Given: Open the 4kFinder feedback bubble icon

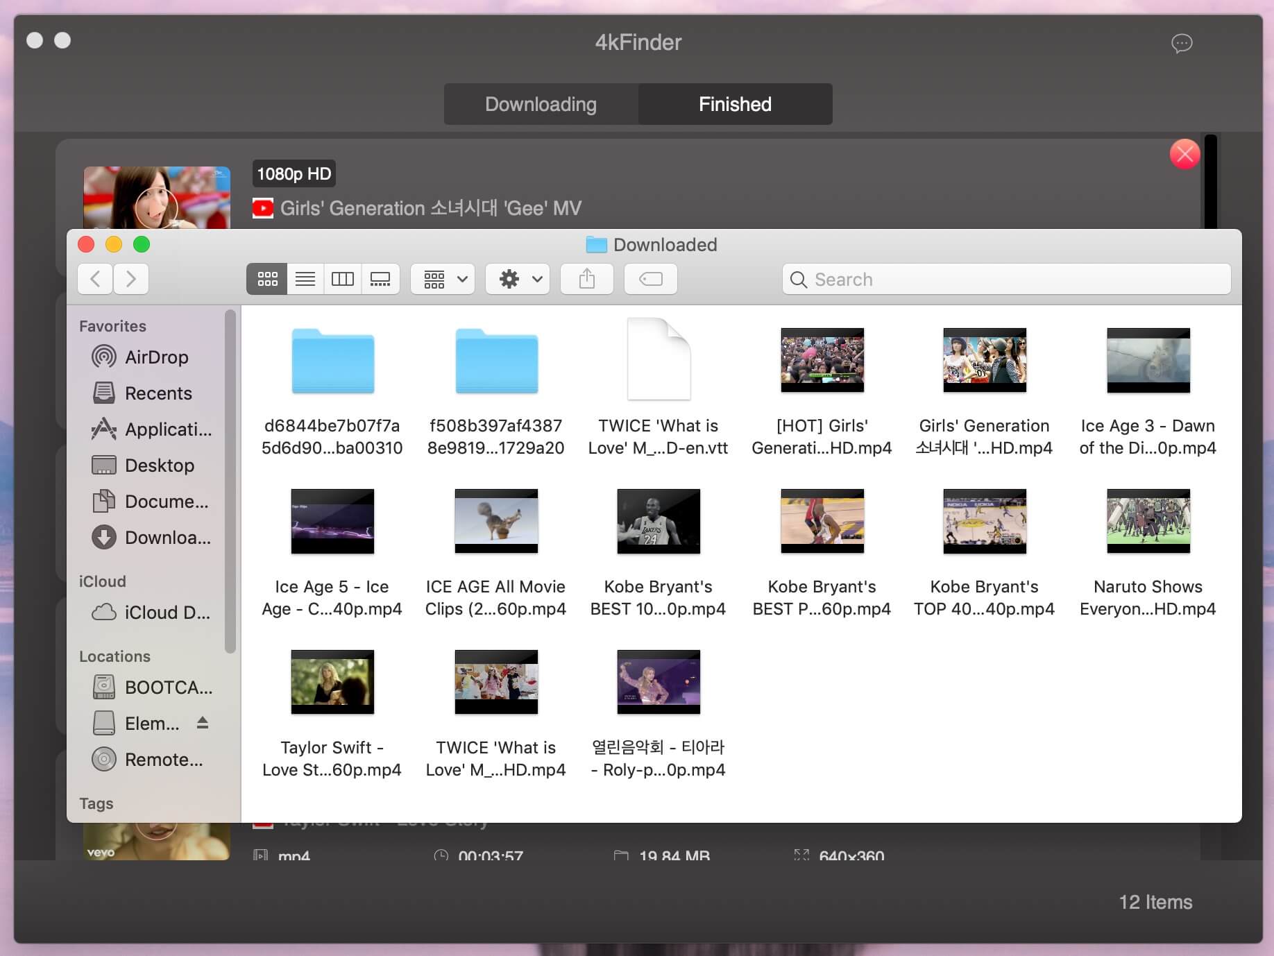Looking at the screenshot, I should [x=1180, y=44].
